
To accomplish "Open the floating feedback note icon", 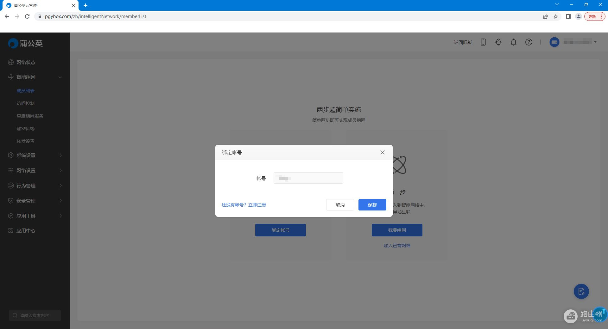I will coord(581,291).
